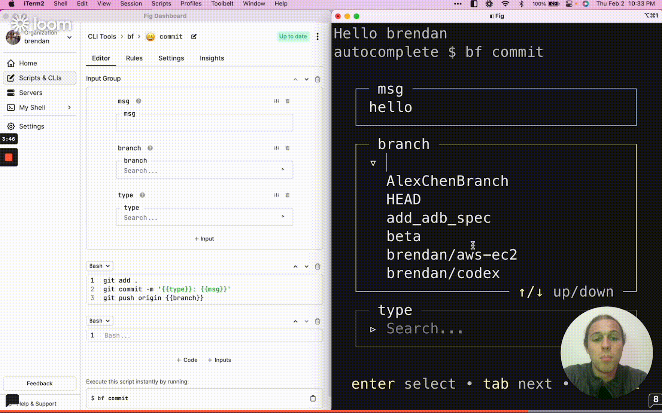Viewport: 662px width, 413px height.
Task: Open the branch Search dropdown in editor
Action: [204, 171]
